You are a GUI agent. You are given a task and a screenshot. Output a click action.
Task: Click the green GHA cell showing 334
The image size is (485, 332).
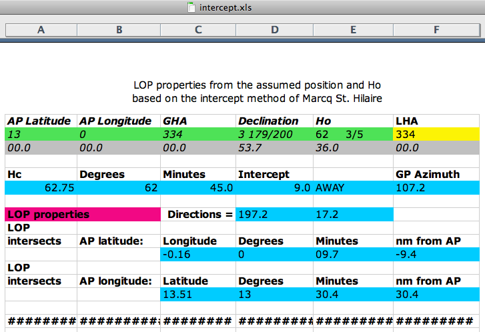click(x=198, y=134)
